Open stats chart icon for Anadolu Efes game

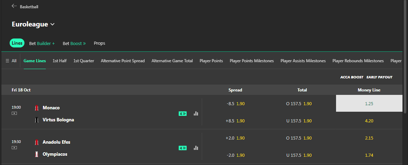pyautogui.click(x=196, y=148)
